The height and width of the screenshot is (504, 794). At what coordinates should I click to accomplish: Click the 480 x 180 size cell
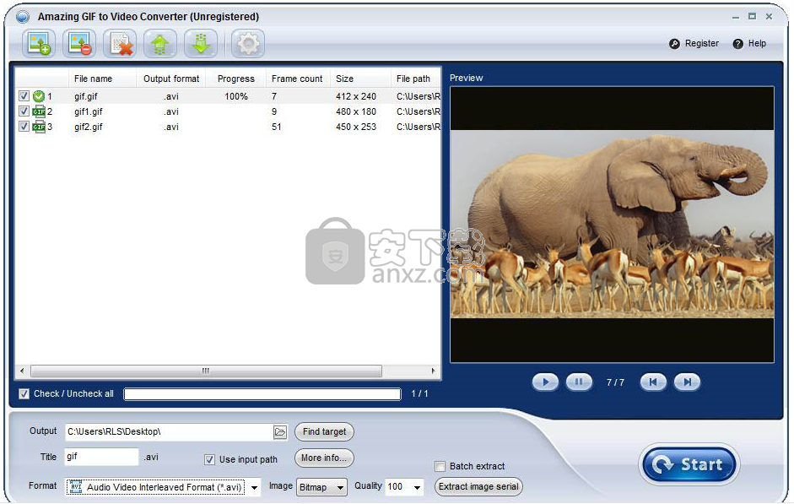coord(356,111)
